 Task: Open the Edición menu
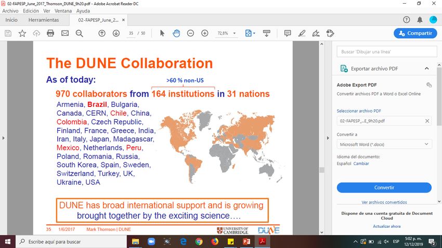(x=31, y=11)
